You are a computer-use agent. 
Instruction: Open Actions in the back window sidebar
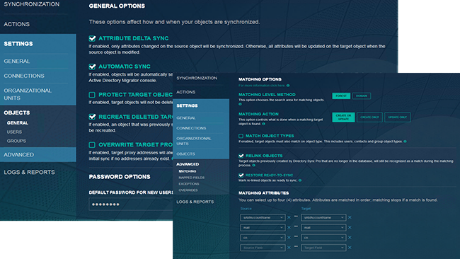(x=16, y=24)
